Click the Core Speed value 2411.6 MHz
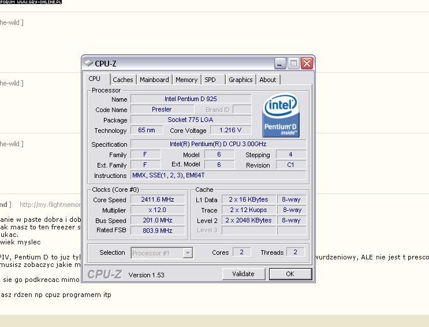The height and width of the screenshot is (327, 429). tap(157, 199)
